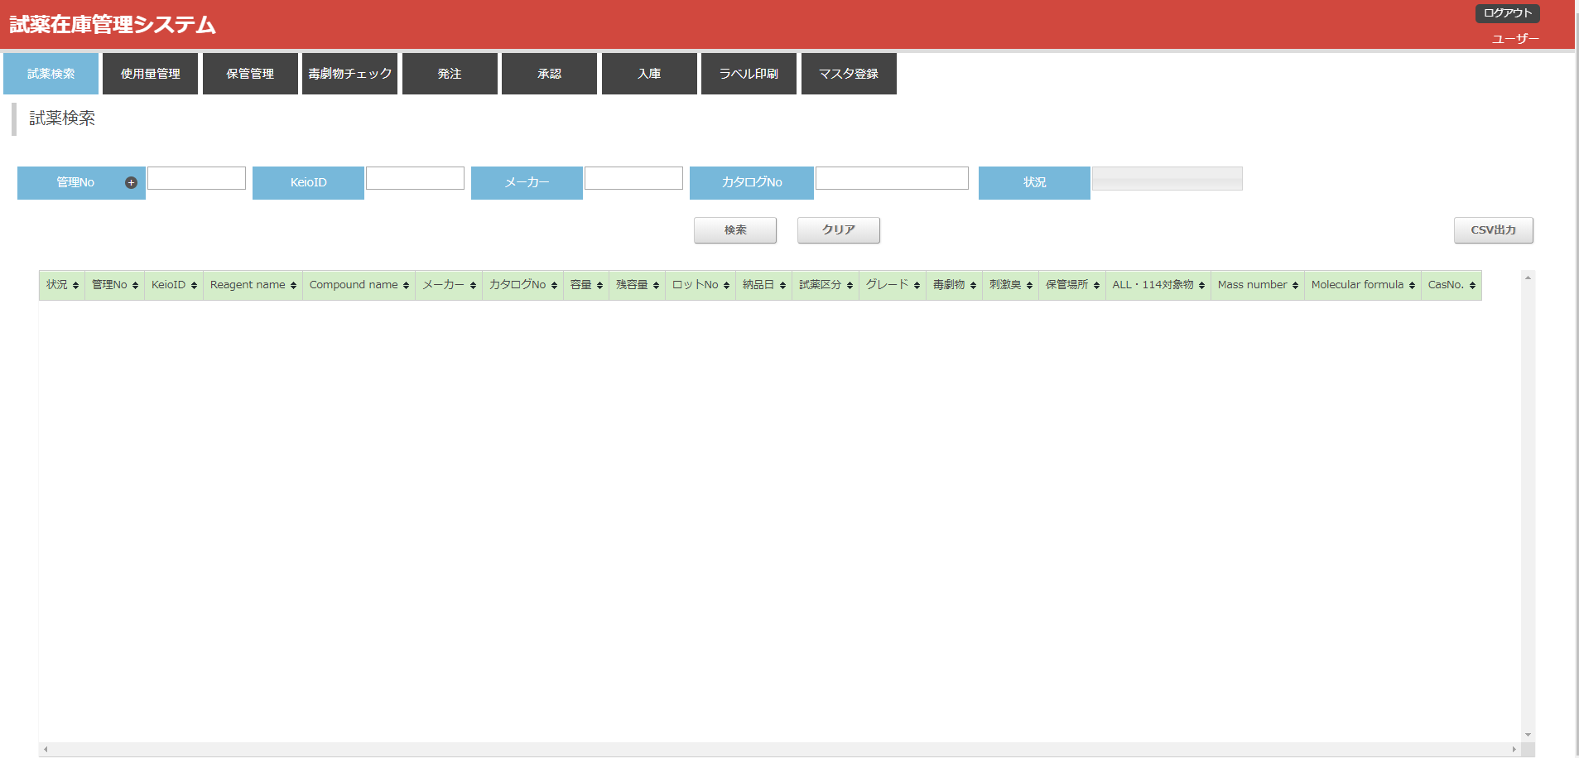Image resolution: width=1579 pixels, height=758 pixels.
Task: Sort by ロットNo column header
Action: (700, 285)
